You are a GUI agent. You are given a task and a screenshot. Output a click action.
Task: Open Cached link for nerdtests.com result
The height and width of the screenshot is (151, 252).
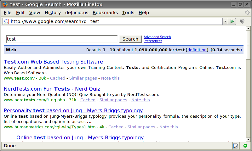point(88,100)
